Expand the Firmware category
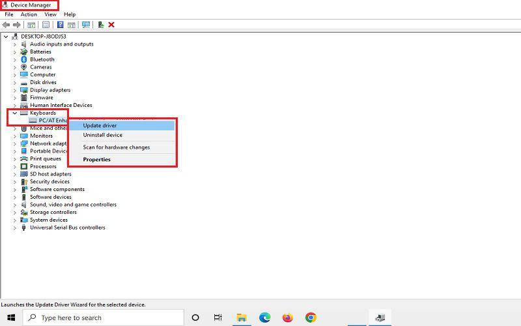 (x=14, y=98)
